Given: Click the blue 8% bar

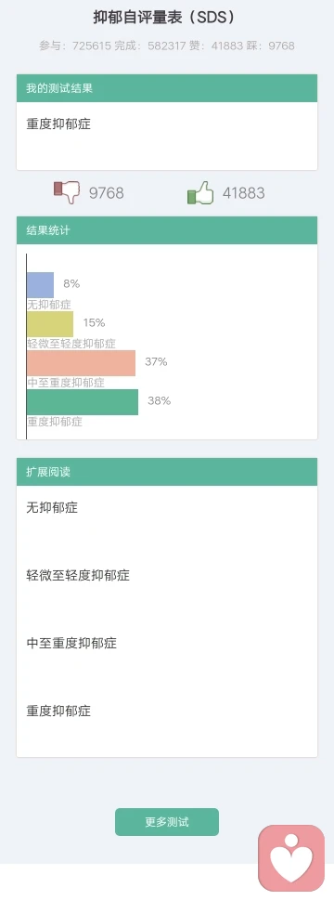Looking at the screenshot, I should [x=40, y=284].
